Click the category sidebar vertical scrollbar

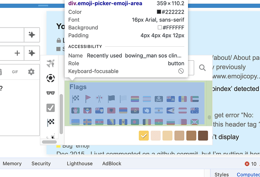point(61,114)
